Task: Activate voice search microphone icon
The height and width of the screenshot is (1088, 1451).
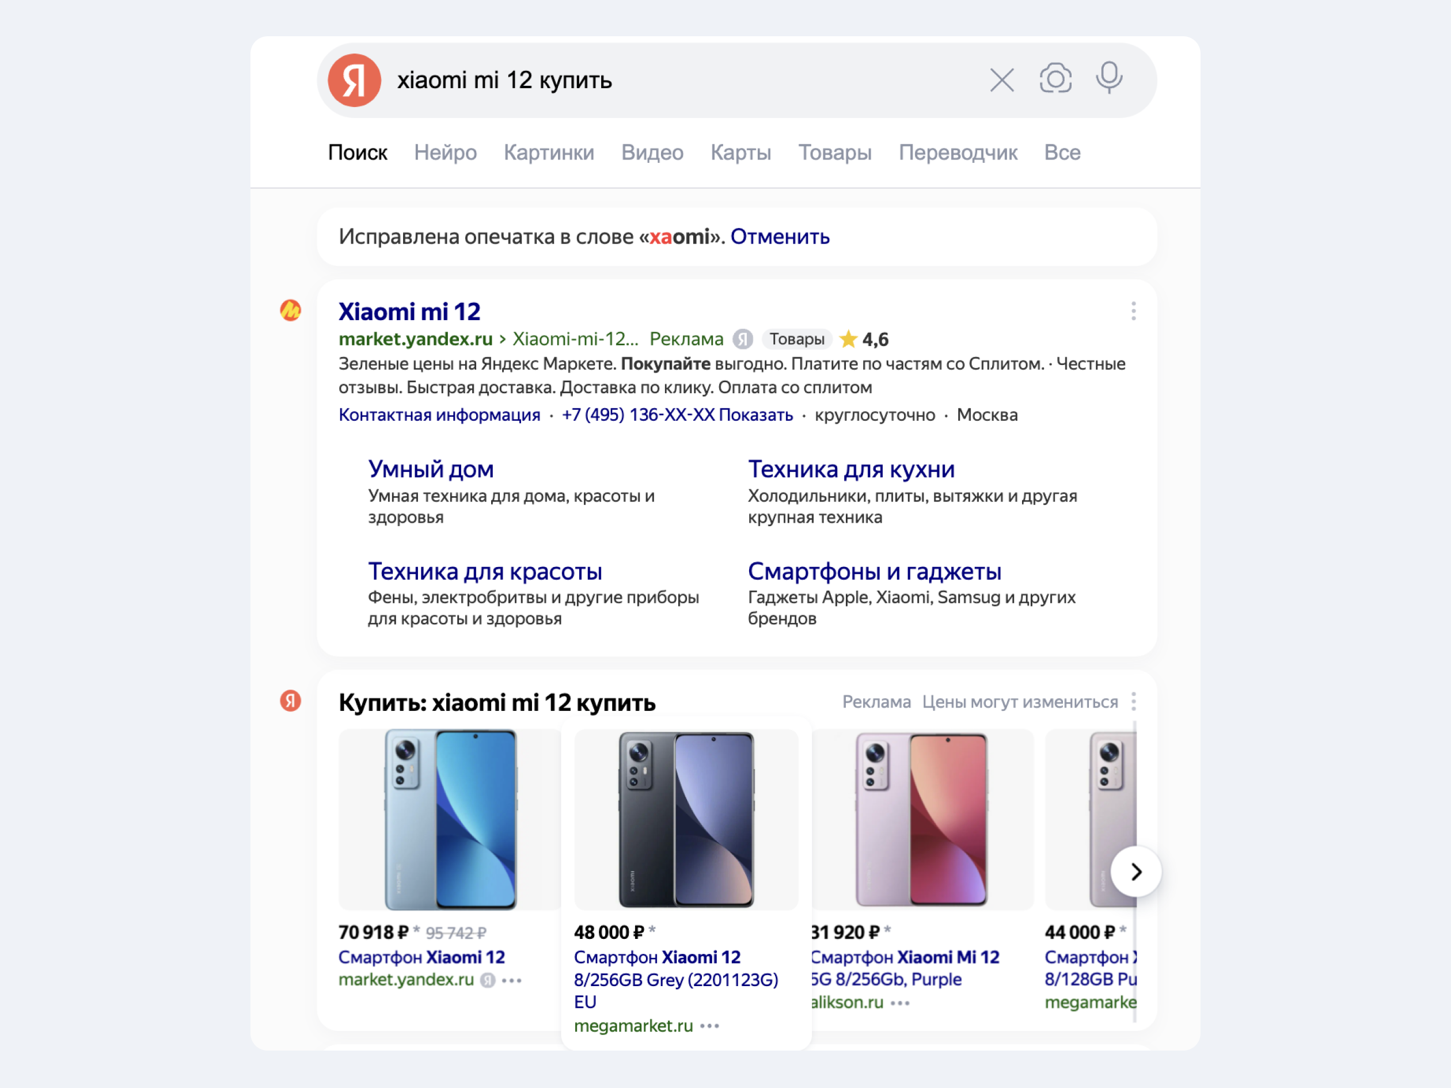Action: (x=1109, y=78)
